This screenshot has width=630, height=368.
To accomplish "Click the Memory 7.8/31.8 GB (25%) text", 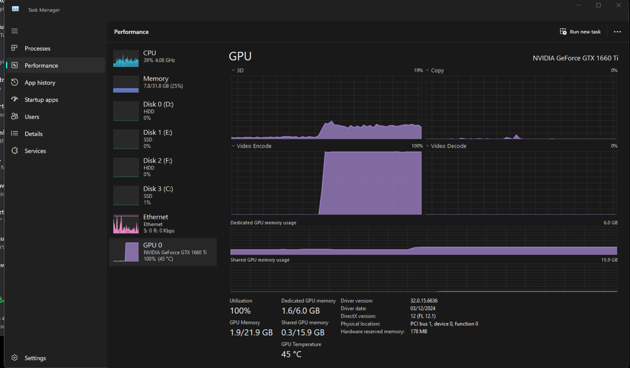I will [163, 86].
